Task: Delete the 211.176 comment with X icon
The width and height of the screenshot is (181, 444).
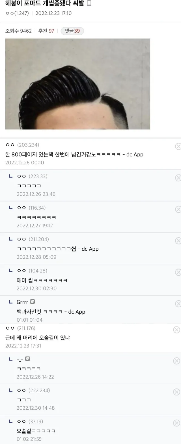Action: point(176,330)
